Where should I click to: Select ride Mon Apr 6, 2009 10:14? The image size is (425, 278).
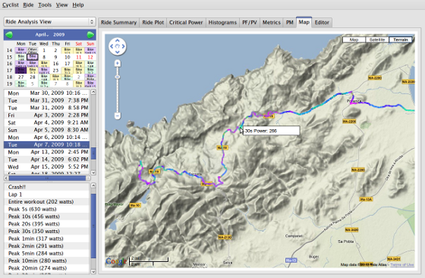[46, 137]
